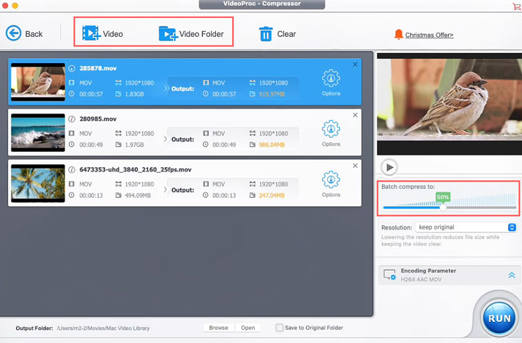Open the shopping cart icon
This screenshot has width=522, height=343.
517,6
